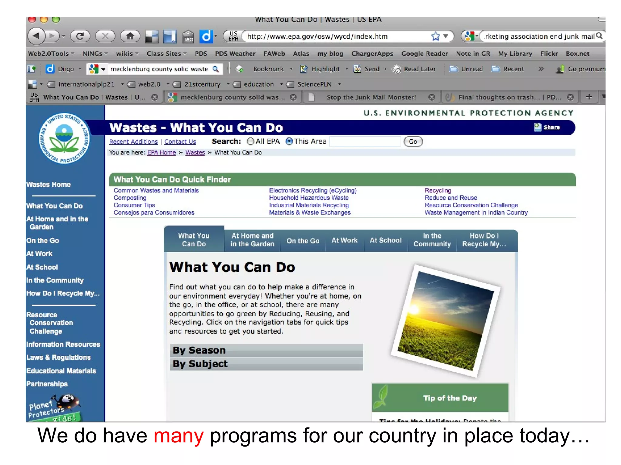Image resolution: width=621 pixels, height=465 pixels.
Task: Click the browser Forward arrow button
Action: tap(52, 36)
